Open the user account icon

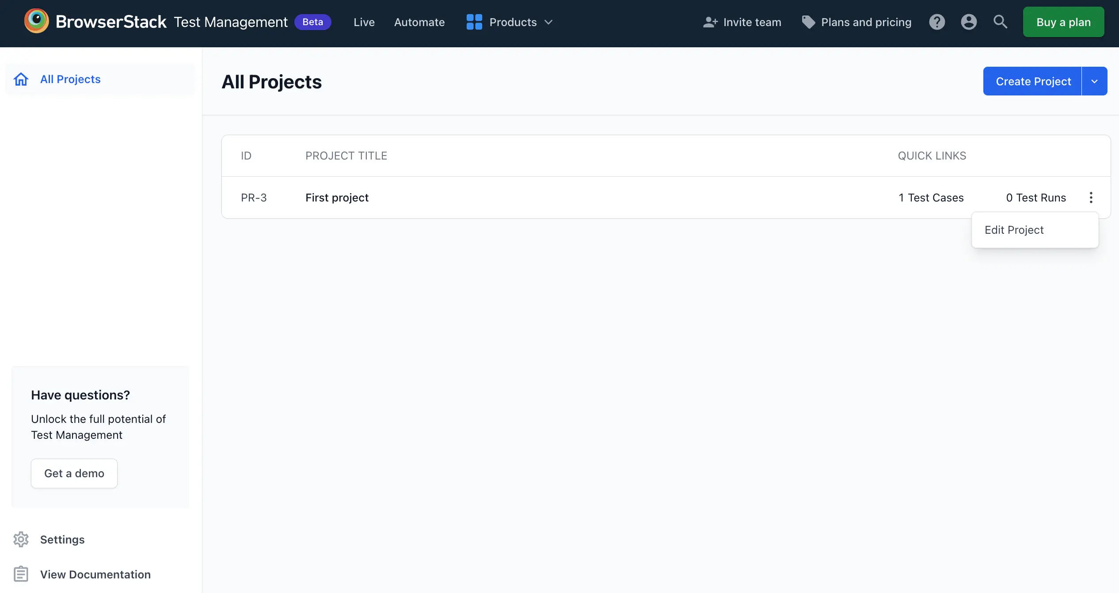968,22
